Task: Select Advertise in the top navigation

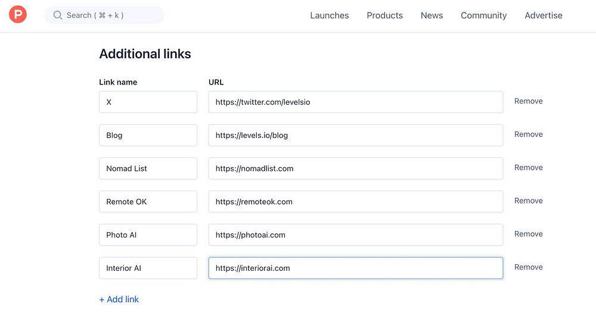Action: click(543, 15)
